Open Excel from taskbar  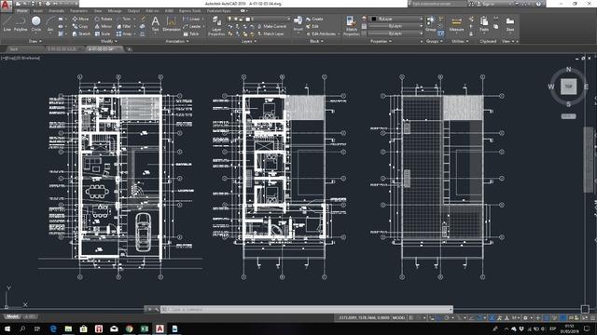145,328
